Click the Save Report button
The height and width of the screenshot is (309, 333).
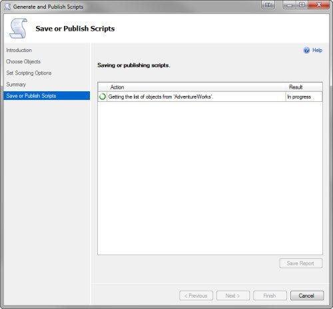tap(301, 263)
